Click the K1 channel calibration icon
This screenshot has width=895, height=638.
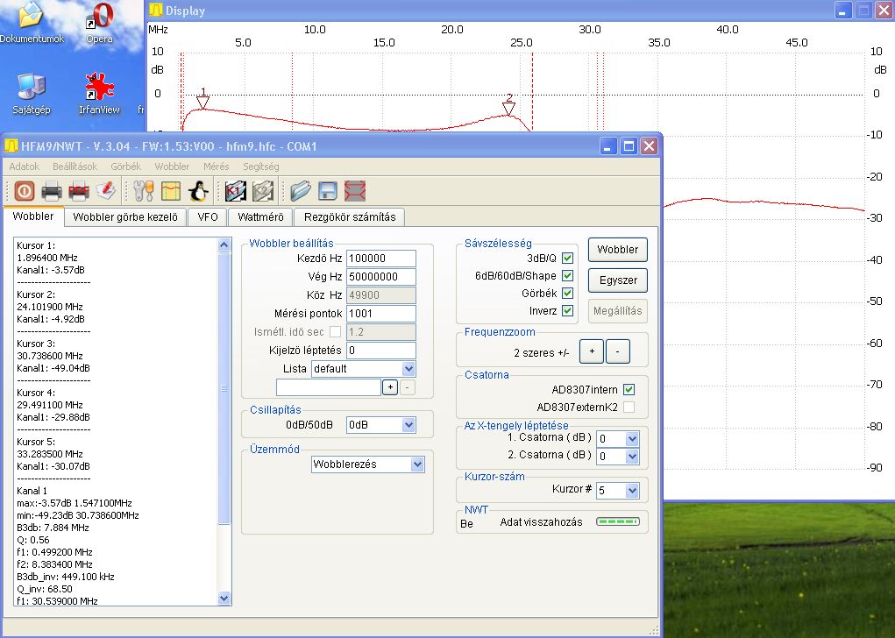235,190
